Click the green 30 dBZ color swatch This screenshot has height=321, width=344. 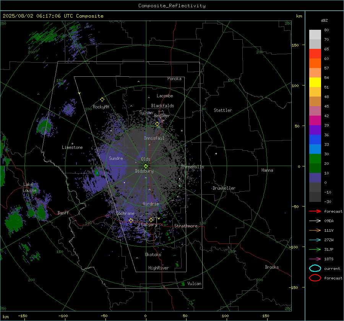point(315,159)
